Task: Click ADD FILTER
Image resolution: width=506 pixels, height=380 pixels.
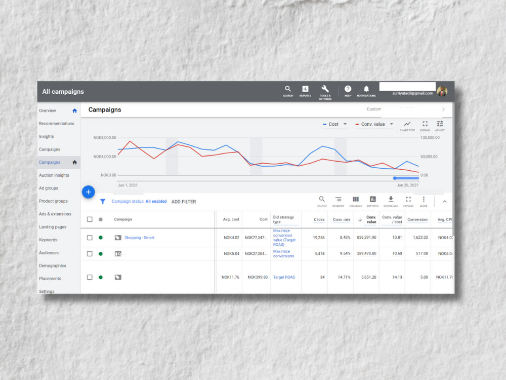Action: pyautogui.click(x=184, y=202)
